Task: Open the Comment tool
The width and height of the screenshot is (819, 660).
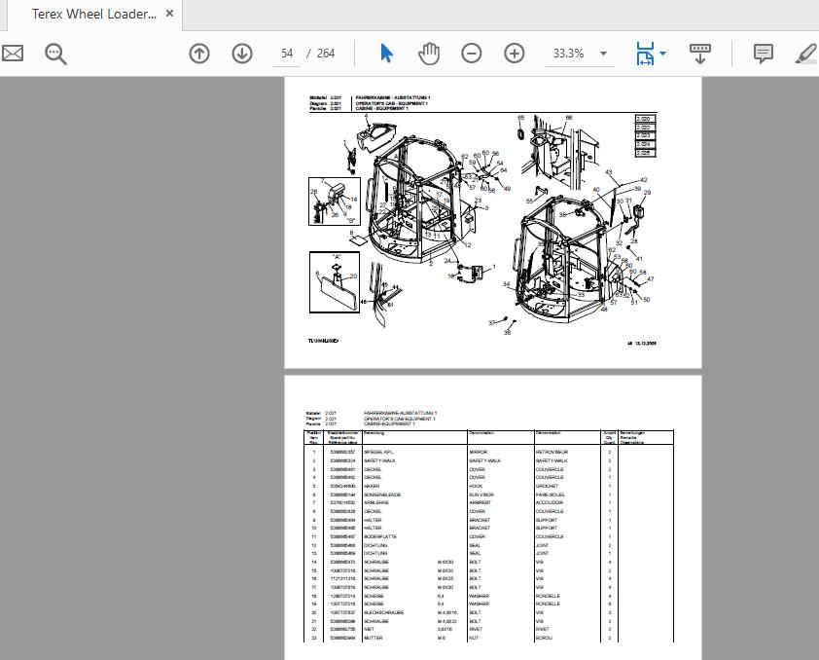Action: click(x=763, y=53)
